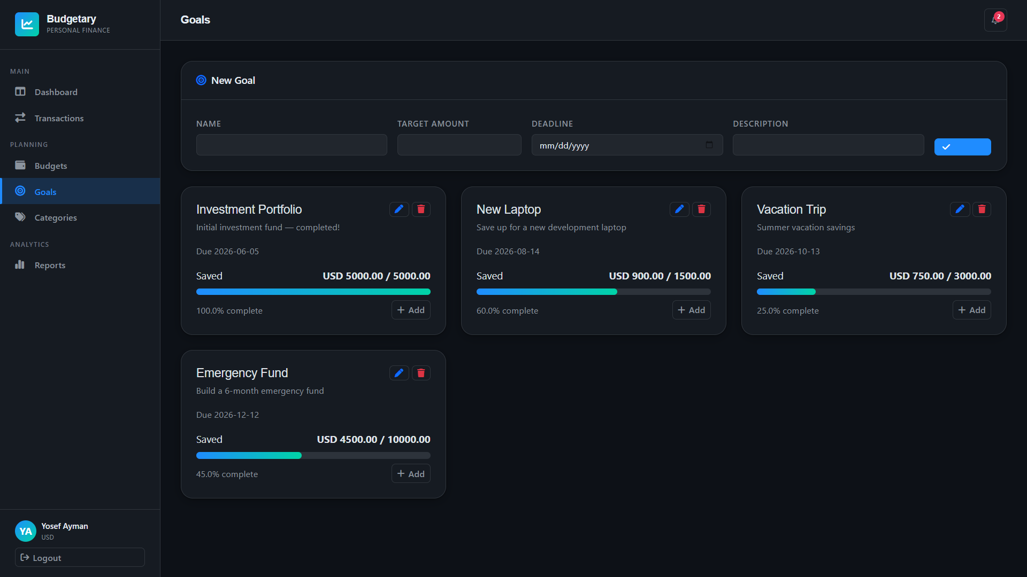Screen dimensions: 1027x577
Task: Click the 'Yosef Ayman' user name
Action: [x=65, y=526]
